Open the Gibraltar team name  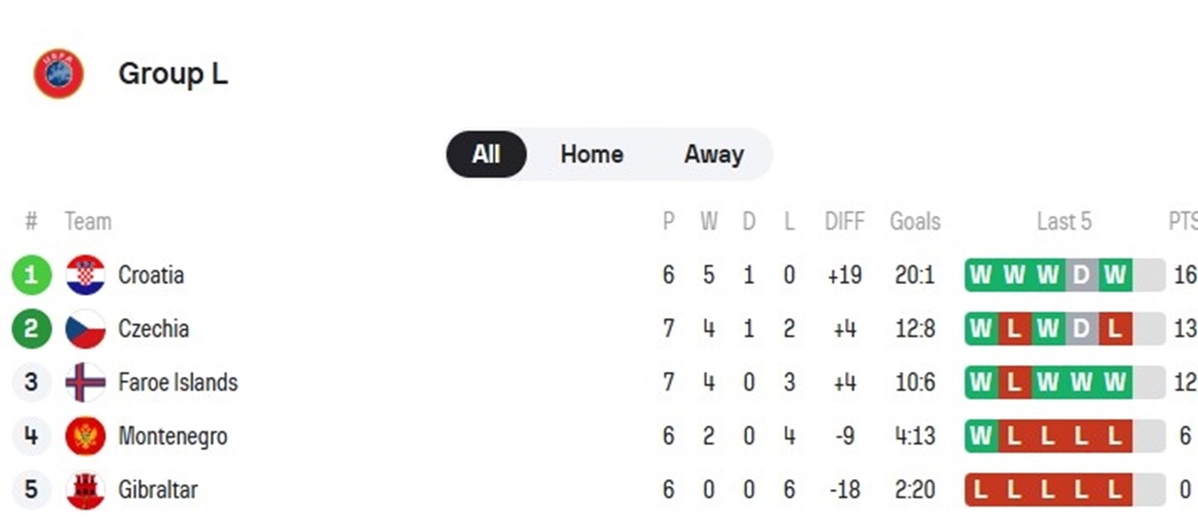[158, 490]
